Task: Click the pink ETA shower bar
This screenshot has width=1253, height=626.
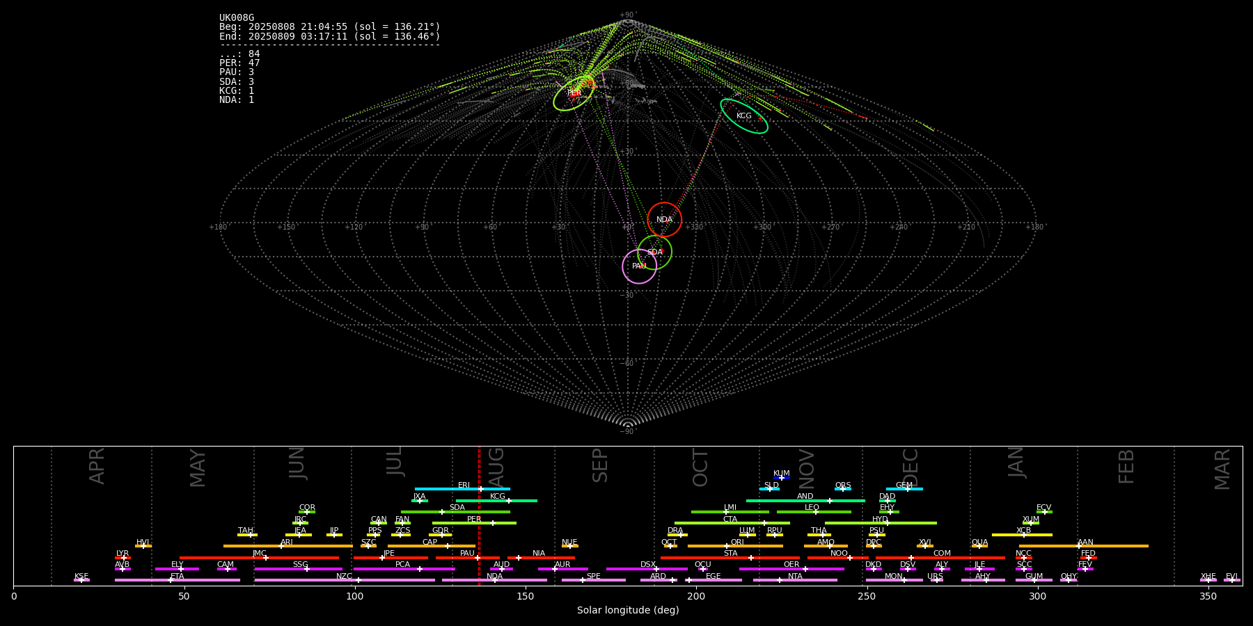Action: tap(178, 580)
